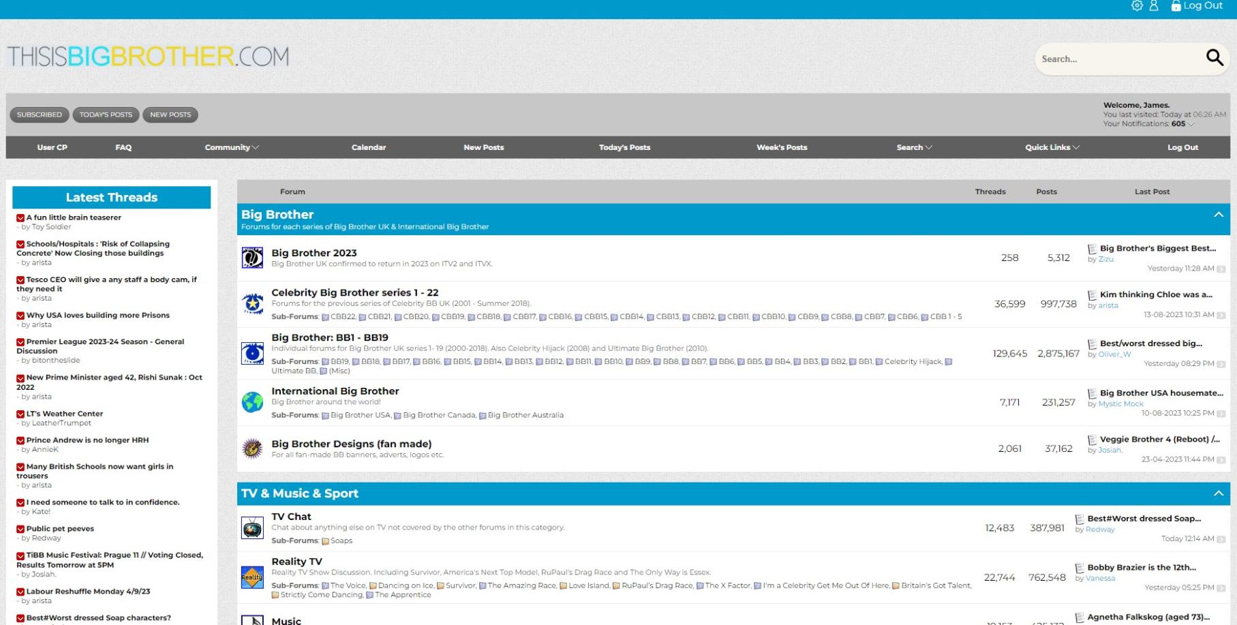Open the Calendar menu item

pos(369,147)
